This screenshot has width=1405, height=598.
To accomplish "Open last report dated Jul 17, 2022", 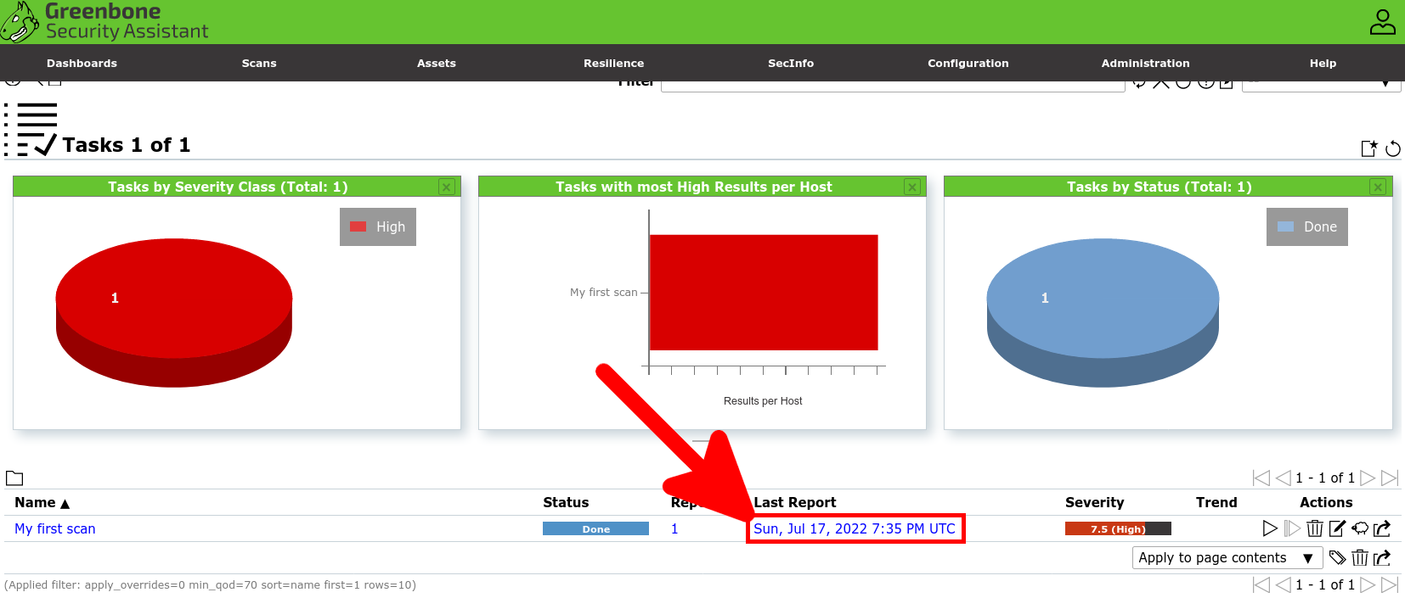I will (x=854, y=528).
